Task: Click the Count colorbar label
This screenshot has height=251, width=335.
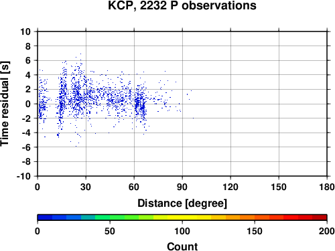Action: (x=182, y=246)
